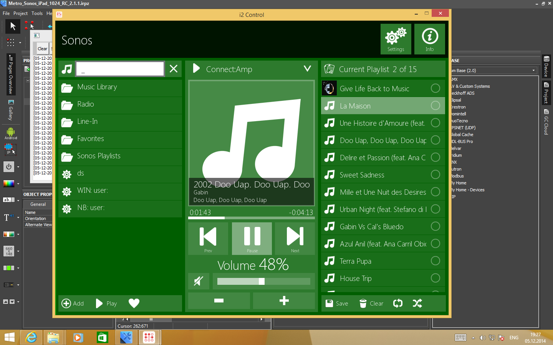This screenshot has height=345, width=553.
Task: Expand the ab text tool dropdown arrow
Action: click(18, 200)
